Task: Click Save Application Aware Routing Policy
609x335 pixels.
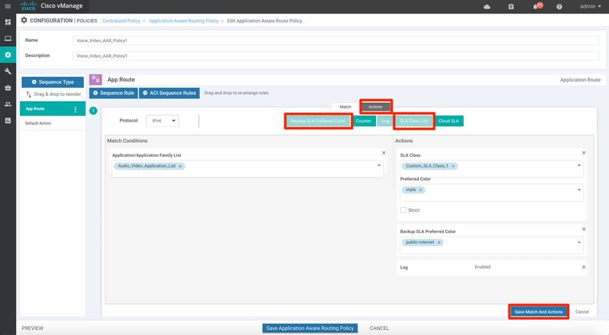Action: [x=310, y=328]
